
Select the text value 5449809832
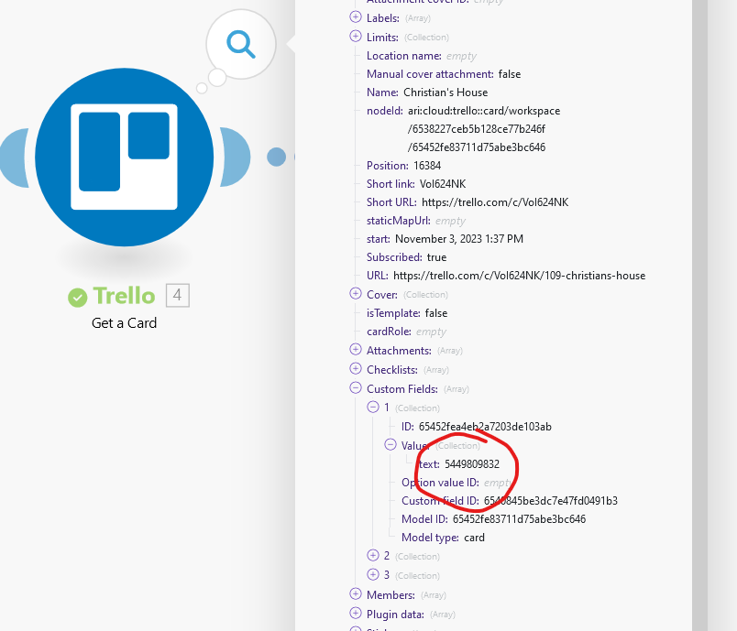pos(472,464)
